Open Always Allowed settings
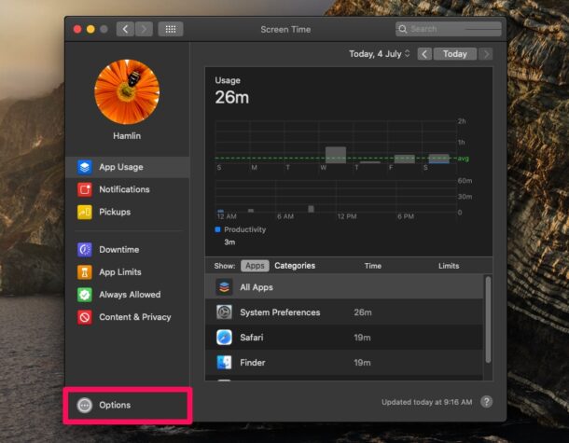 coord(130,295)
